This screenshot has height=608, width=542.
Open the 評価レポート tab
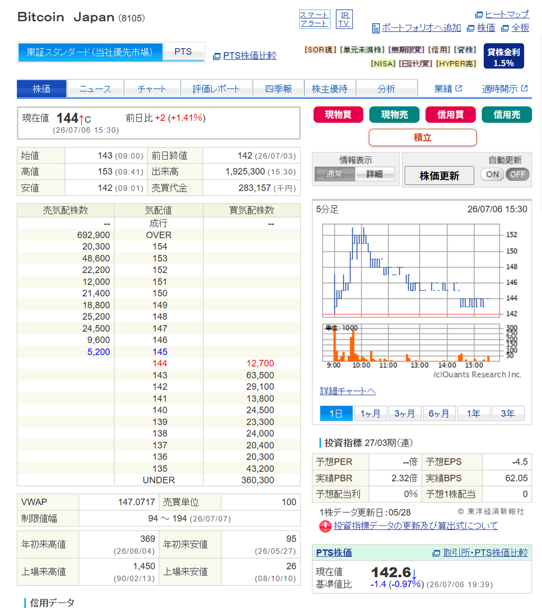216,89
